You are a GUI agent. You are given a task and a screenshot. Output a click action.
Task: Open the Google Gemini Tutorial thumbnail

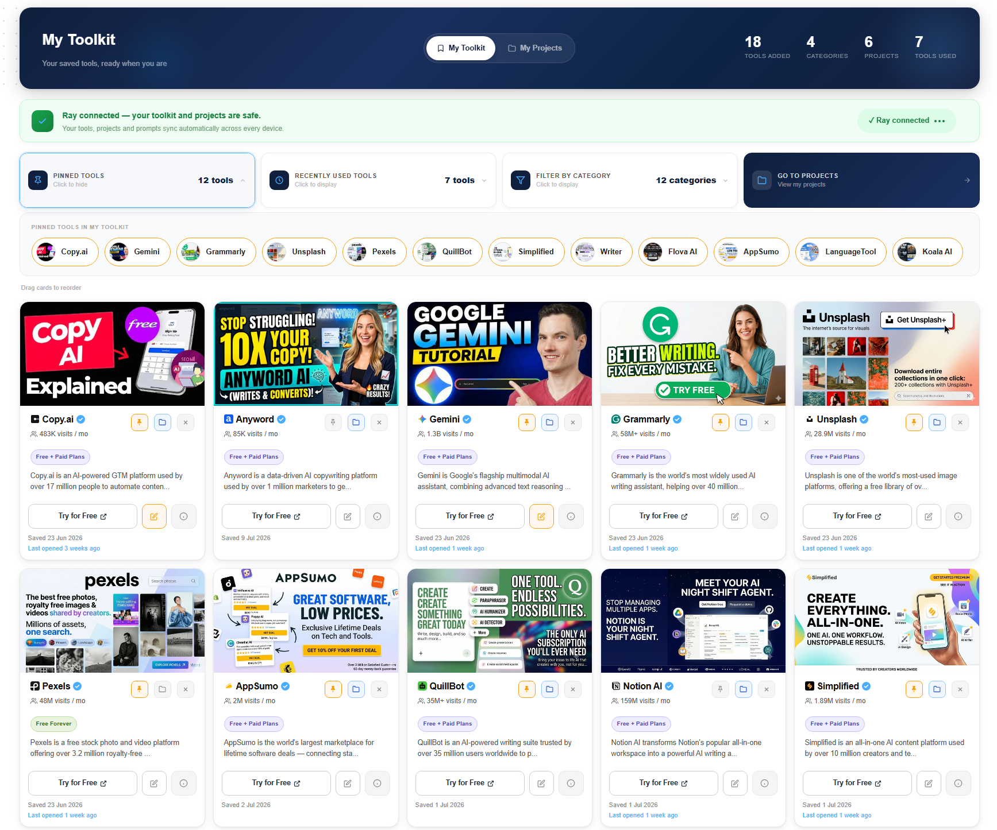coord(499,354)
